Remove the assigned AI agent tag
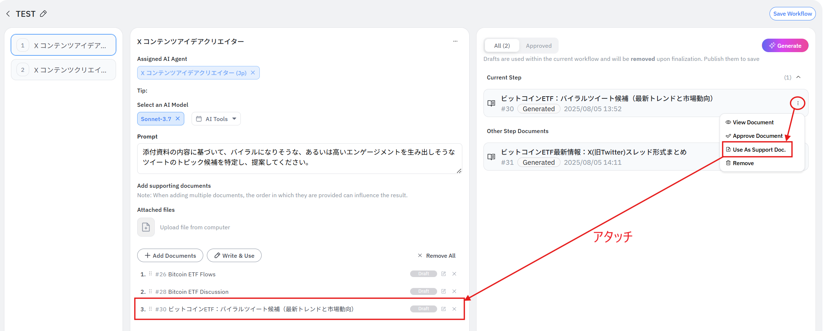This screenshot has width=825, height=331. pyautogui.click(x=253, y=73)
